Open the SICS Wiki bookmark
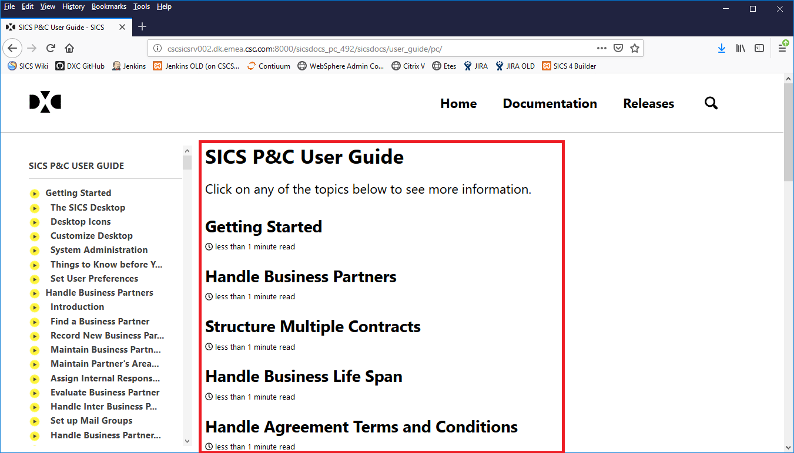Image resolution: width=794 pixels, height=453 pixels. point(27,66)
